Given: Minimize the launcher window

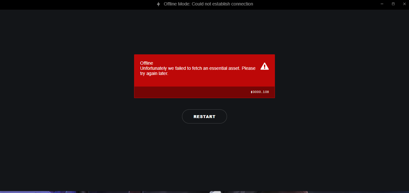Looking at the screenshot, I should click(x=382, y=4).
